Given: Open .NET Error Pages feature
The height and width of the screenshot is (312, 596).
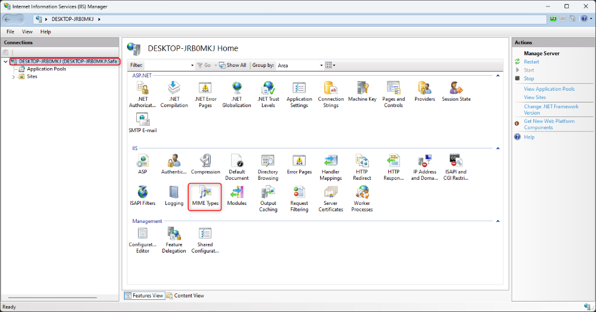Looking at the screenshot, I should coord(205,95).
